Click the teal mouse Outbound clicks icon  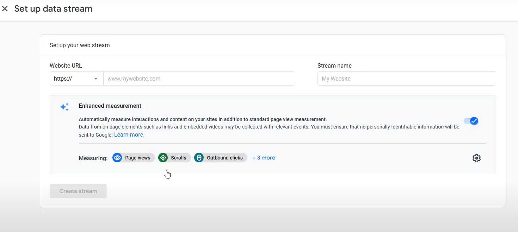coord(199,158)
